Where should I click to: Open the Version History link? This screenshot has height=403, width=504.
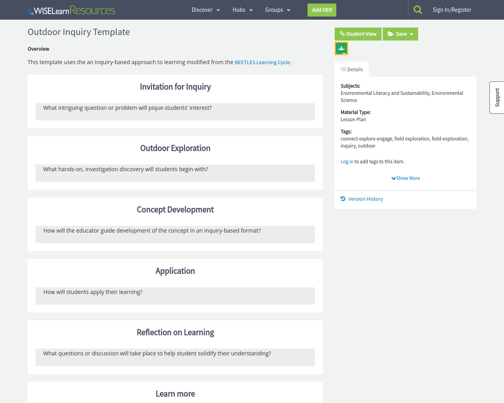tap(365, 199)
